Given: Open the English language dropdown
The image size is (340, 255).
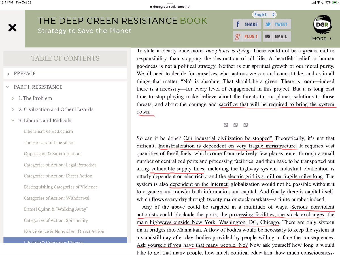Looking at the screenshot, I should (264, 14).
